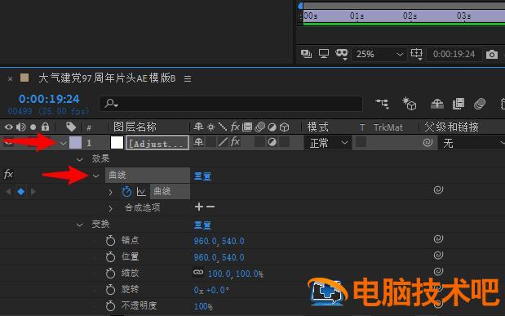Click the 父级和链接 column header
Image resolution: width=505 pixels, height=316 pixels.
(x=451, y=127)
